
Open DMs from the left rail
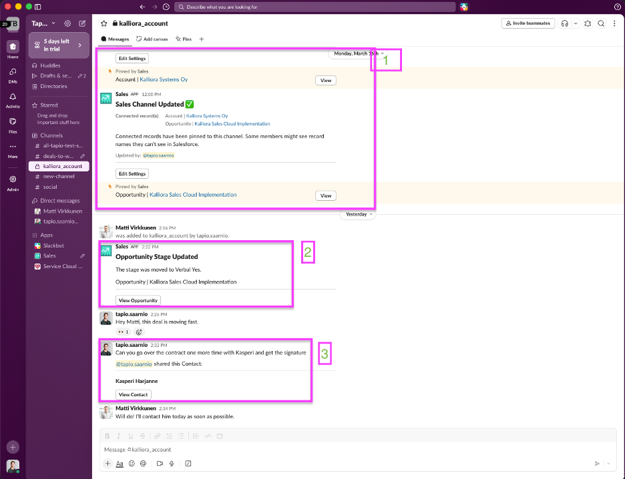click(13, 72)
